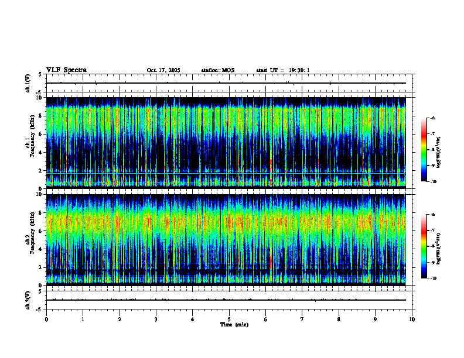The width and height of the screenshot is (464, 358).
Task: Click the '-10' value on the lower colorbar
Action: coord(433,278)
